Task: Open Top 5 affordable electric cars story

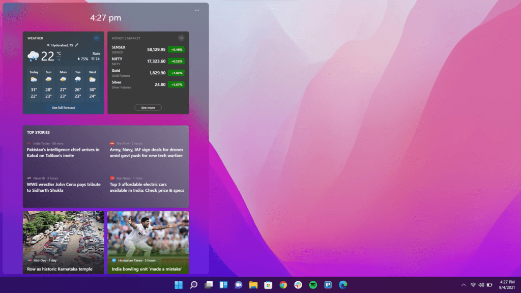Action: [147, 187]
